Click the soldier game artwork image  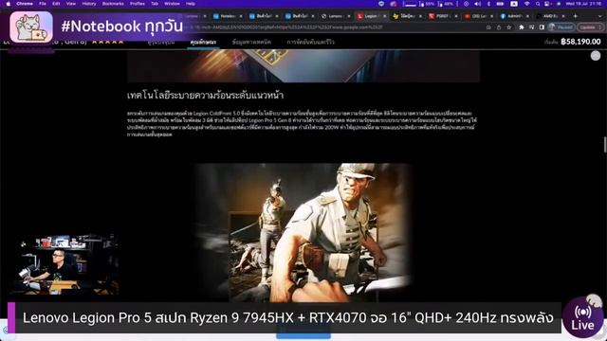(303, 232)
